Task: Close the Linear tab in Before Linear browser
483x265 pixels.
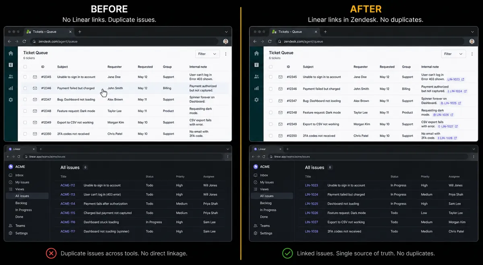Action: click(x=33, y=149)
